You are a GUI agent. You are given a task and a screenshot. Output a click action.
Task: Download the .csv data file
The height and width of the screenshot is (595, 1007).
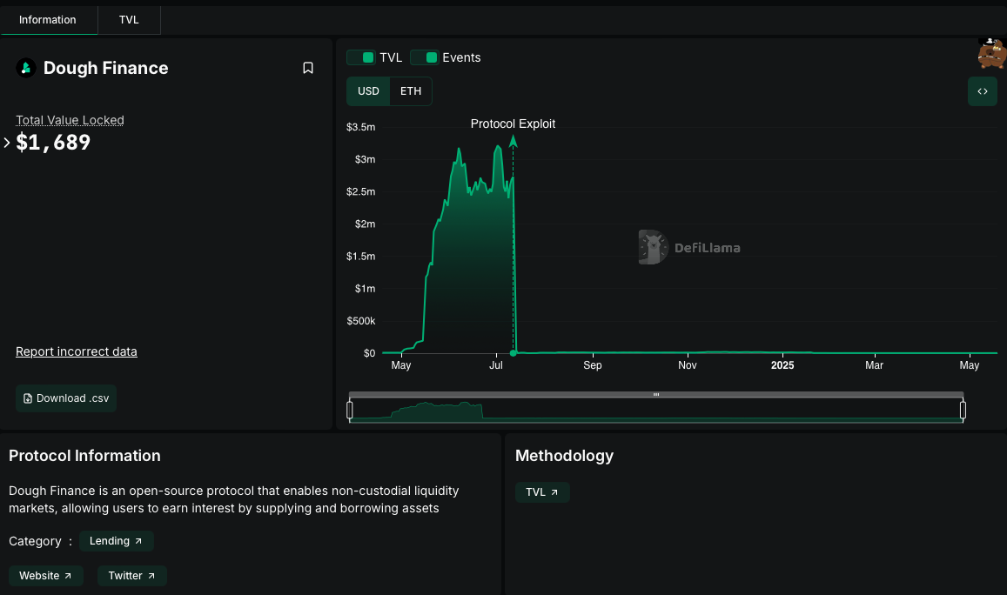point(66,398)
